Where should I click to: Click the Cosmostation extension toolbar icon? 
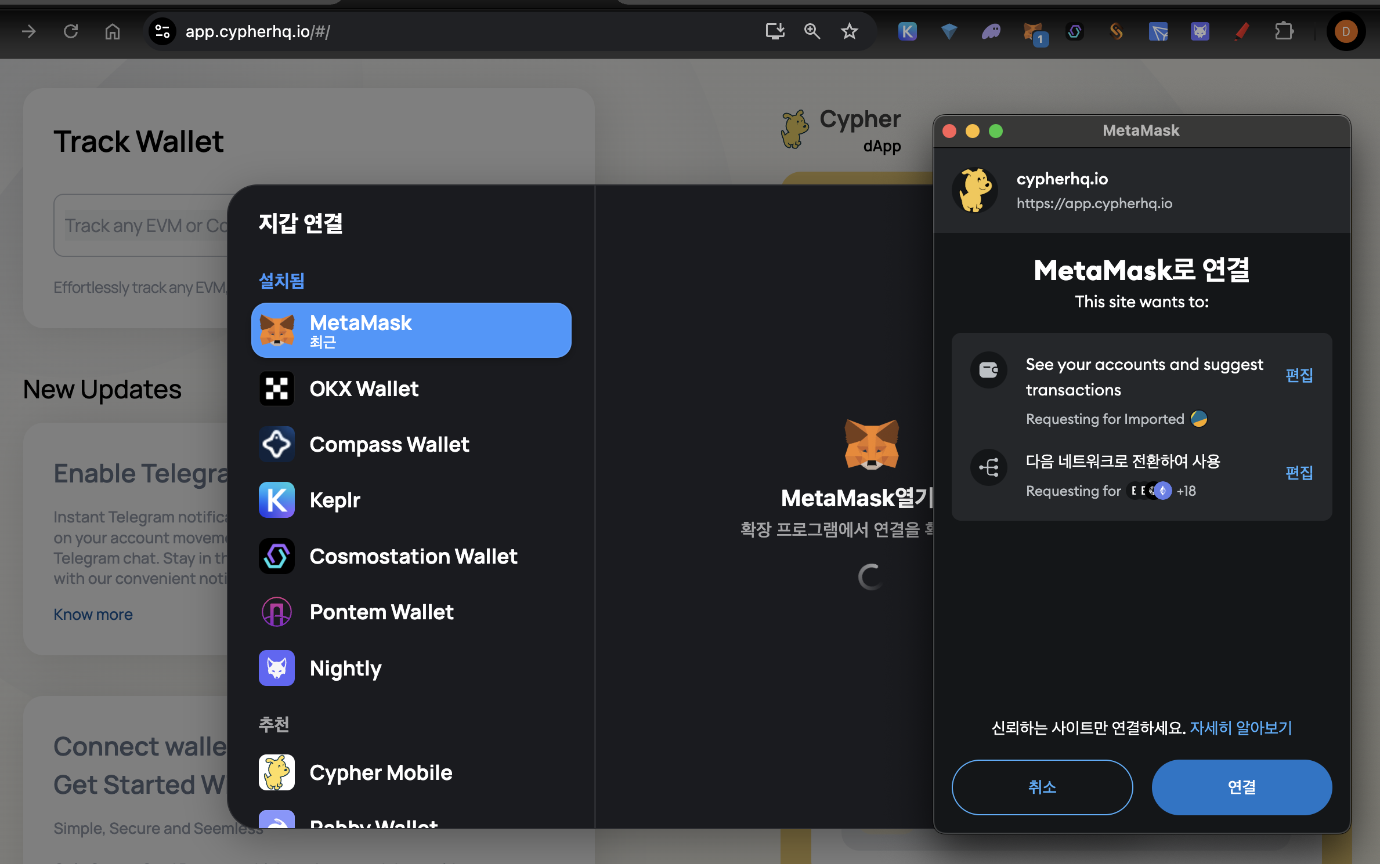point(1074,31)
